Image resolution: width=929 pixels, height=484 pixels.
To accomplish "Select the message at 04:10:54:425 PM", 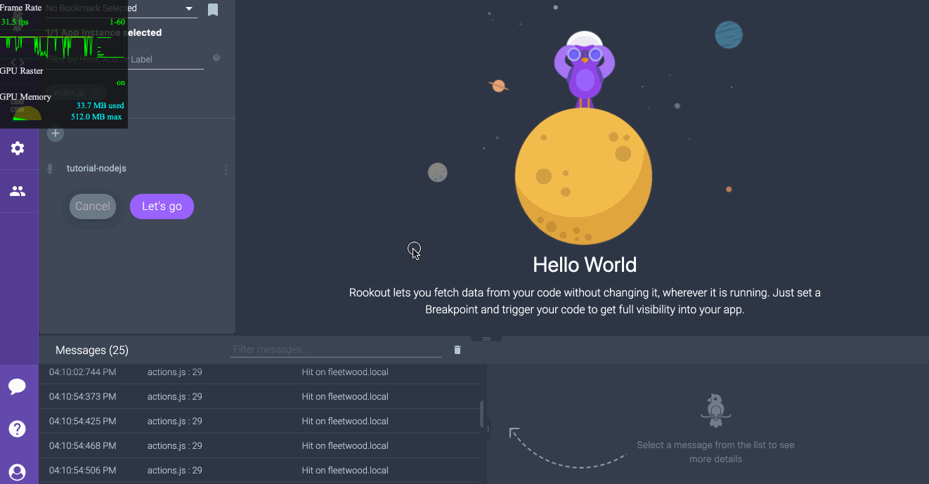I will point(259,421).
